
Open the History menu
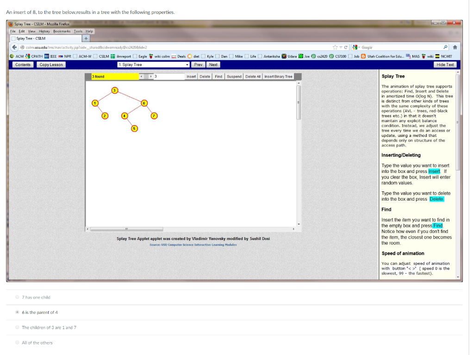[x=44, y=31]
